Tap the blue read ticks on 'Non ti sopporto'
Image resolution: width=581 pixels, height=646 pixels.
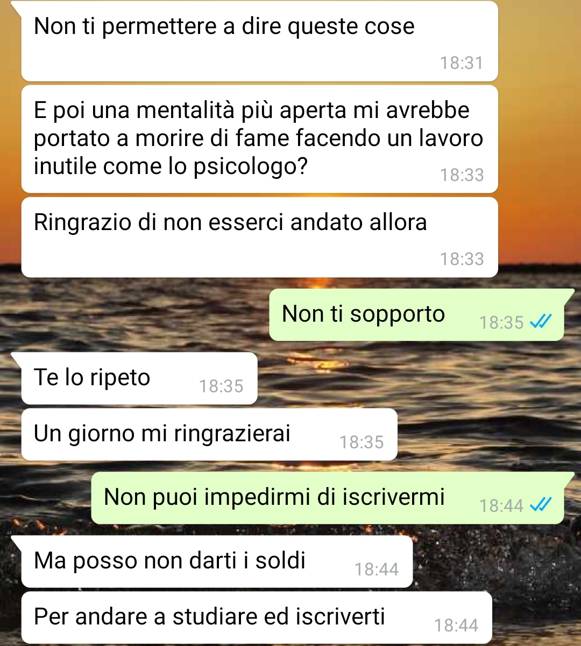[x=541, y=321]
